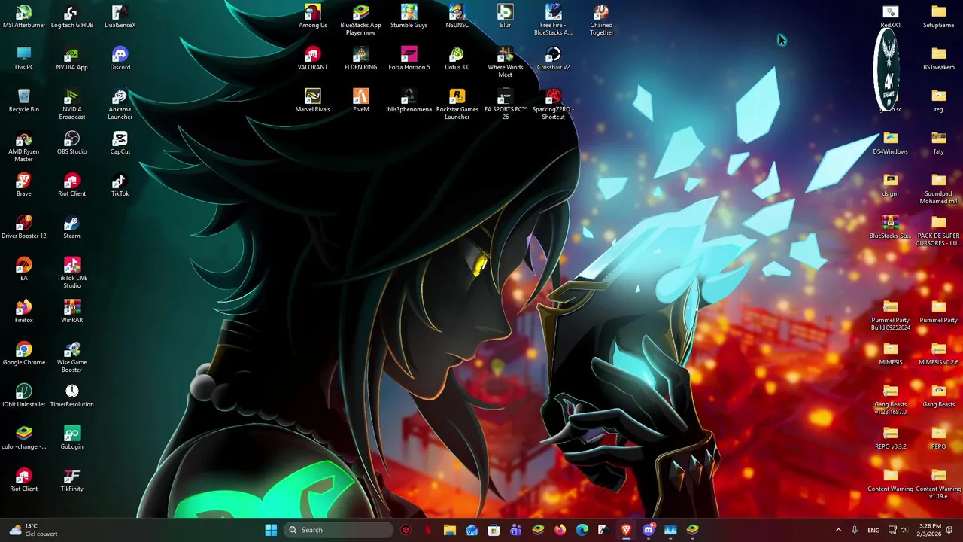Select the ELDEN RING shortcut
The height and width of the screenshot is (542, 963).
tap(361, 59)
